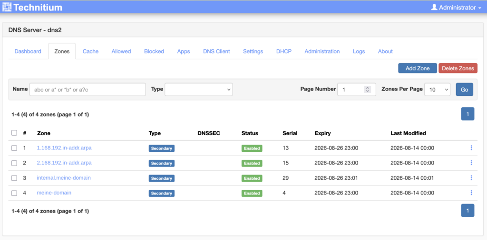Select the Zones tab
The height and width of the screenshot is (240, 487).
[x=62, y=51]
